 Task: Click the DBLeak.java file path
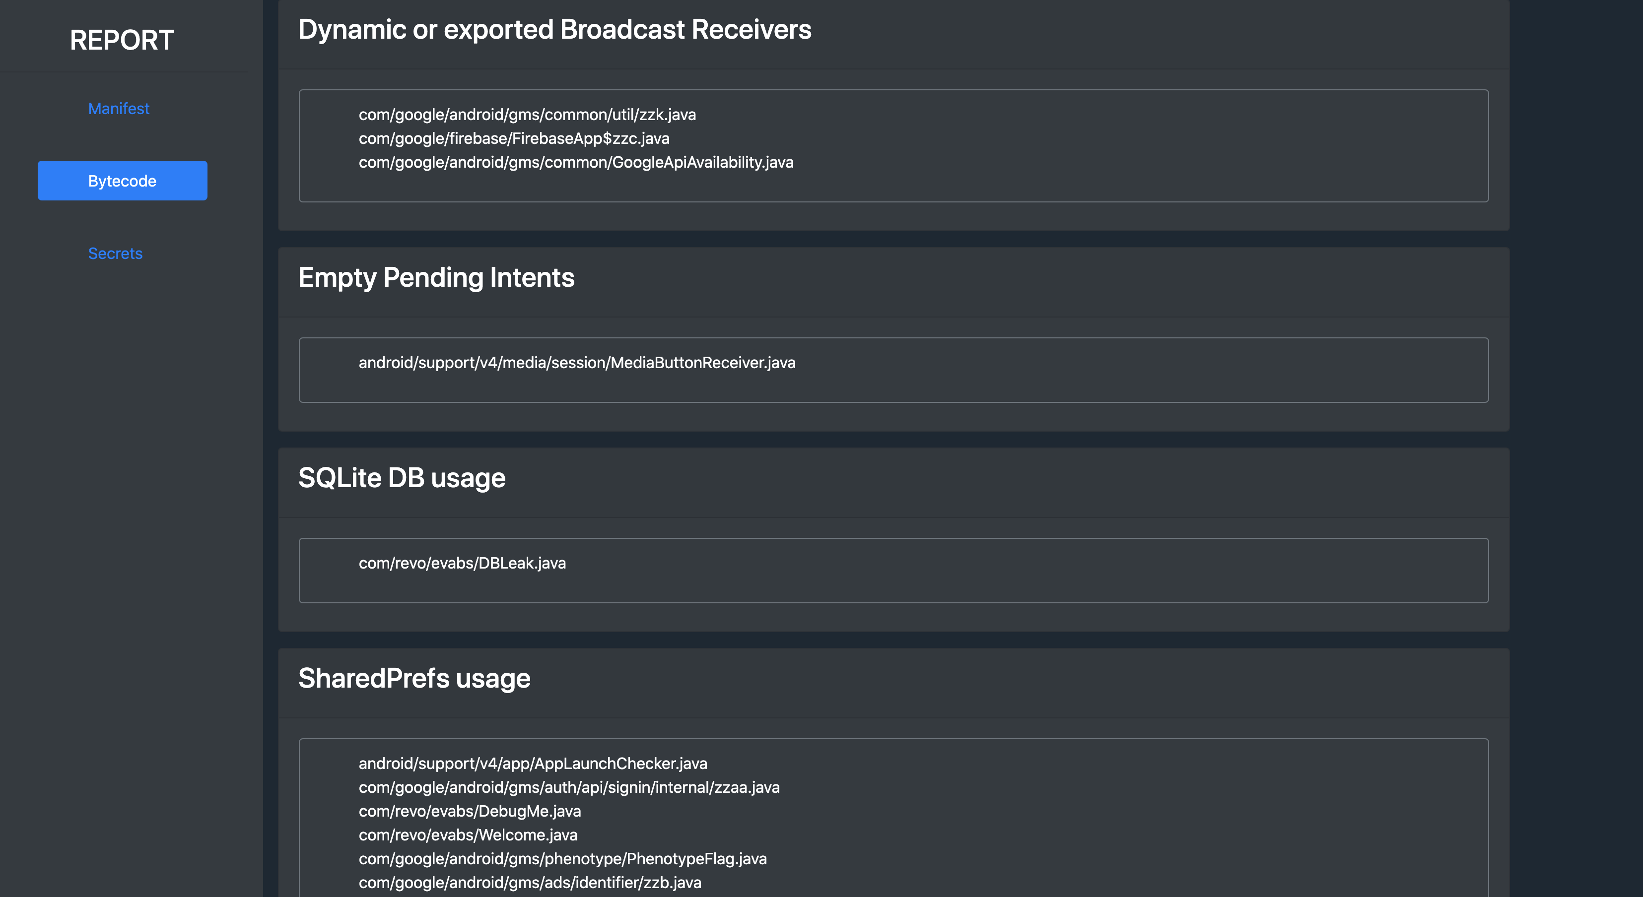point(462,563)
